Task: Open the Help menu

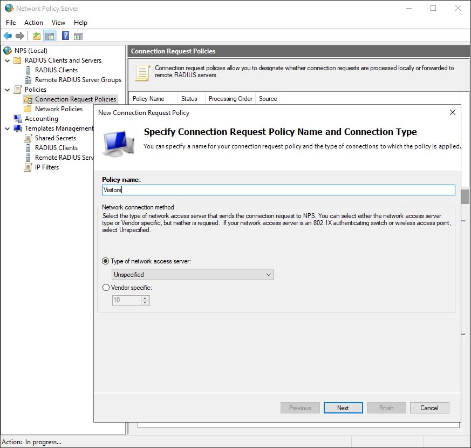Action: click(80, 23)
